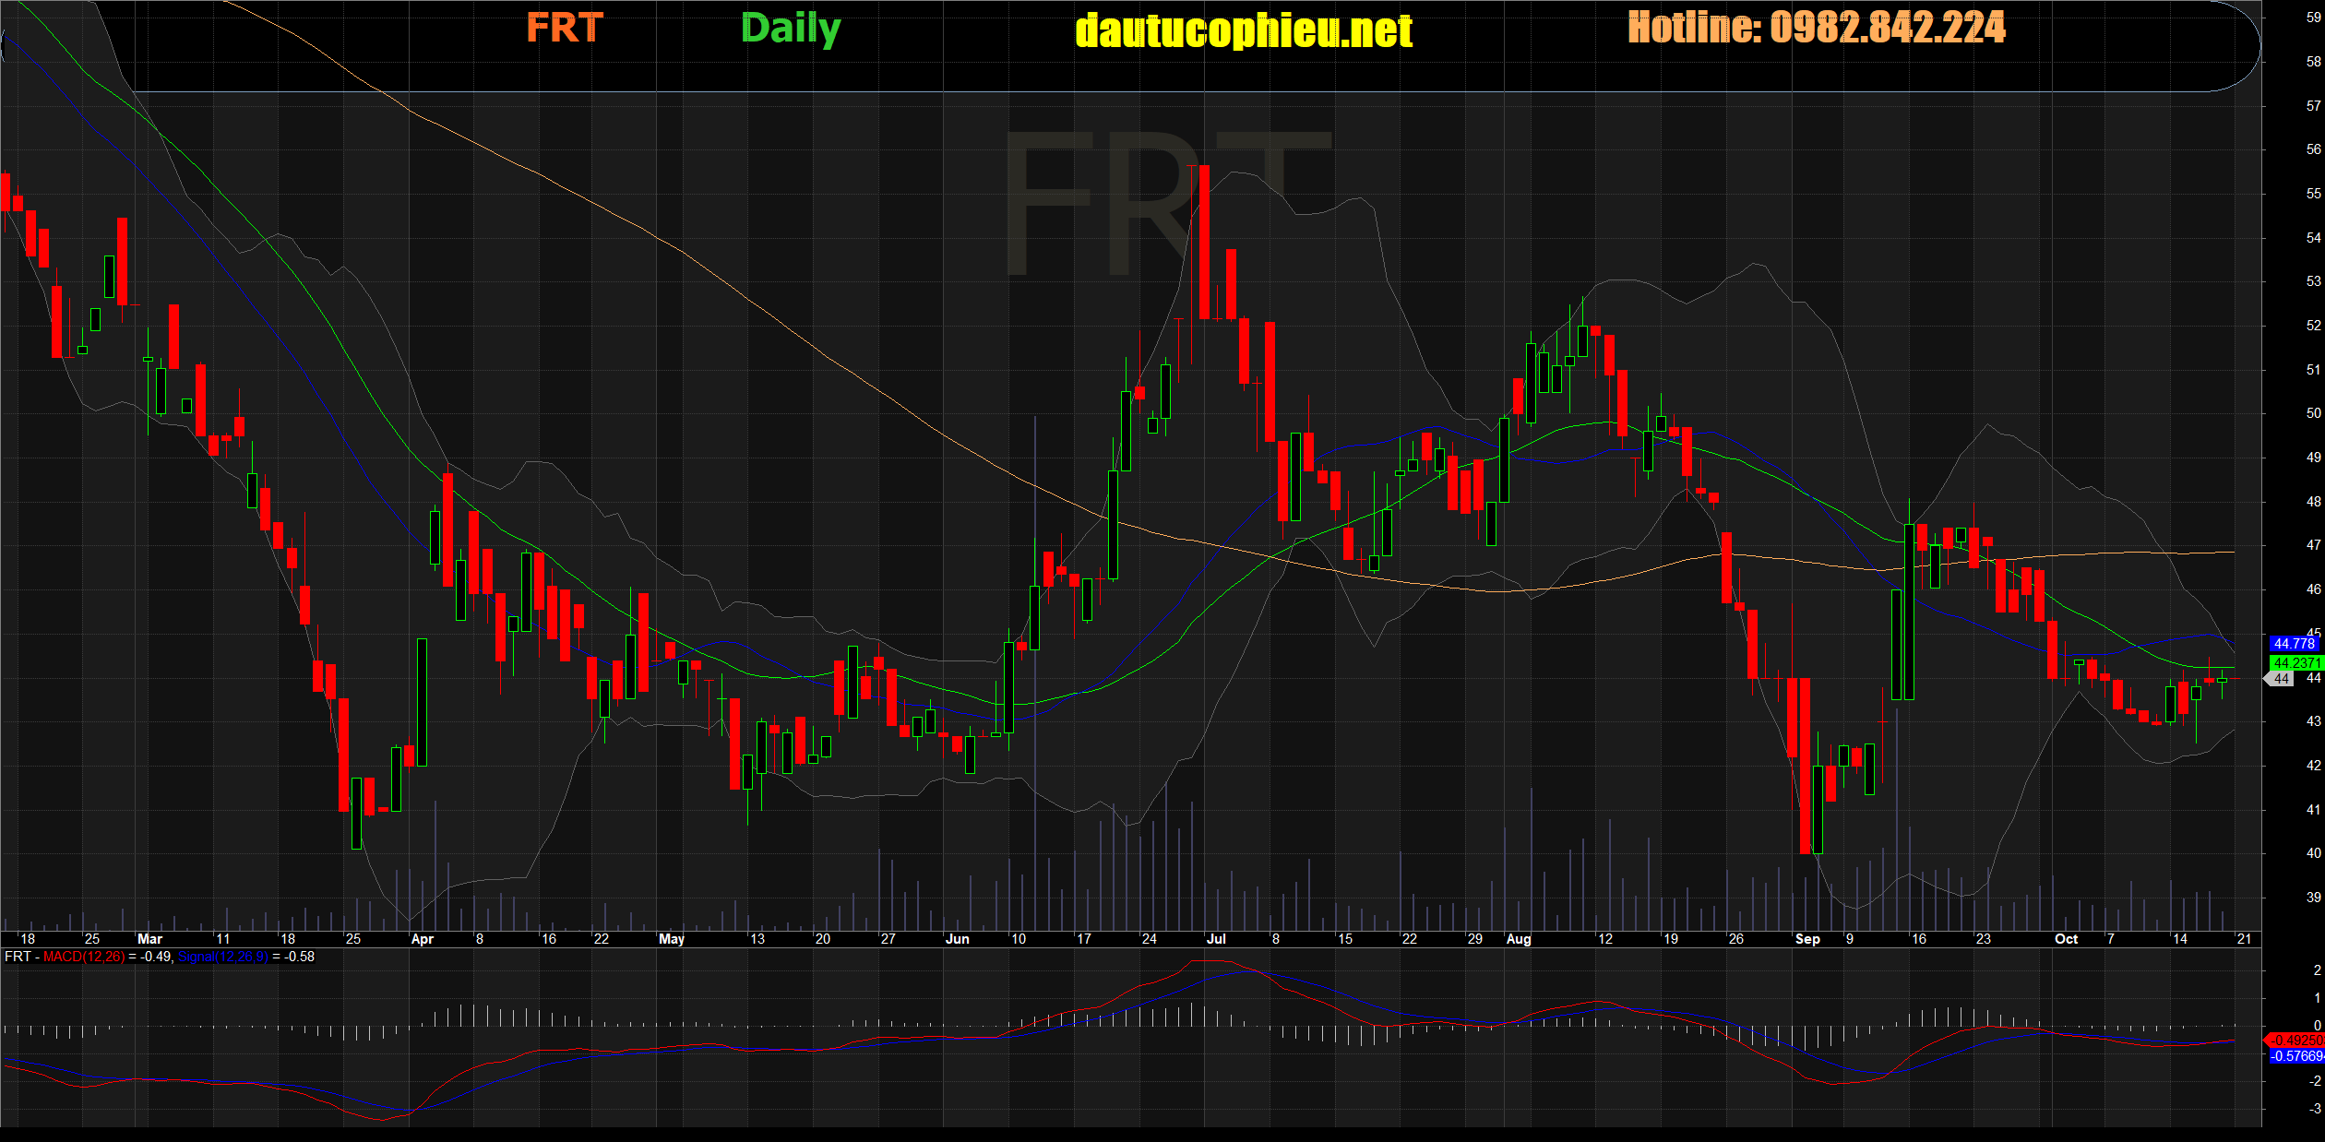2325x1142 pixels.
Task: Select the Sep label on date axis
Action: [x=1807, y=939]
